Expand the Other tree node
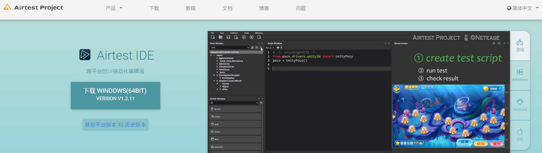The image size is (542, 153). [217, 89]
